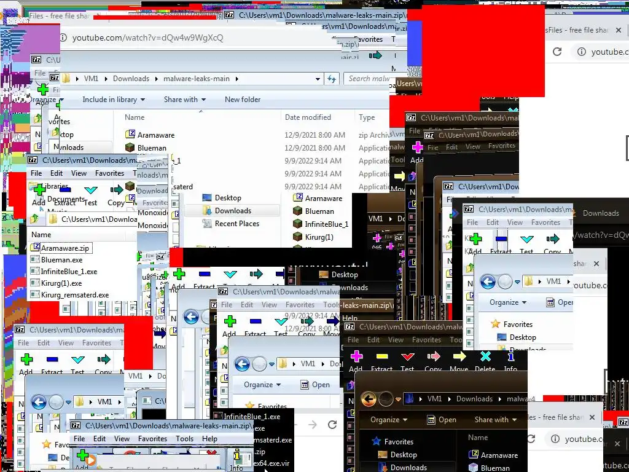The image size is (629, 472).
Task: Open Favorites menu in 7-Zip window listing Aramaware.zip
Action: pyautogui.click(x=109, y=173)
